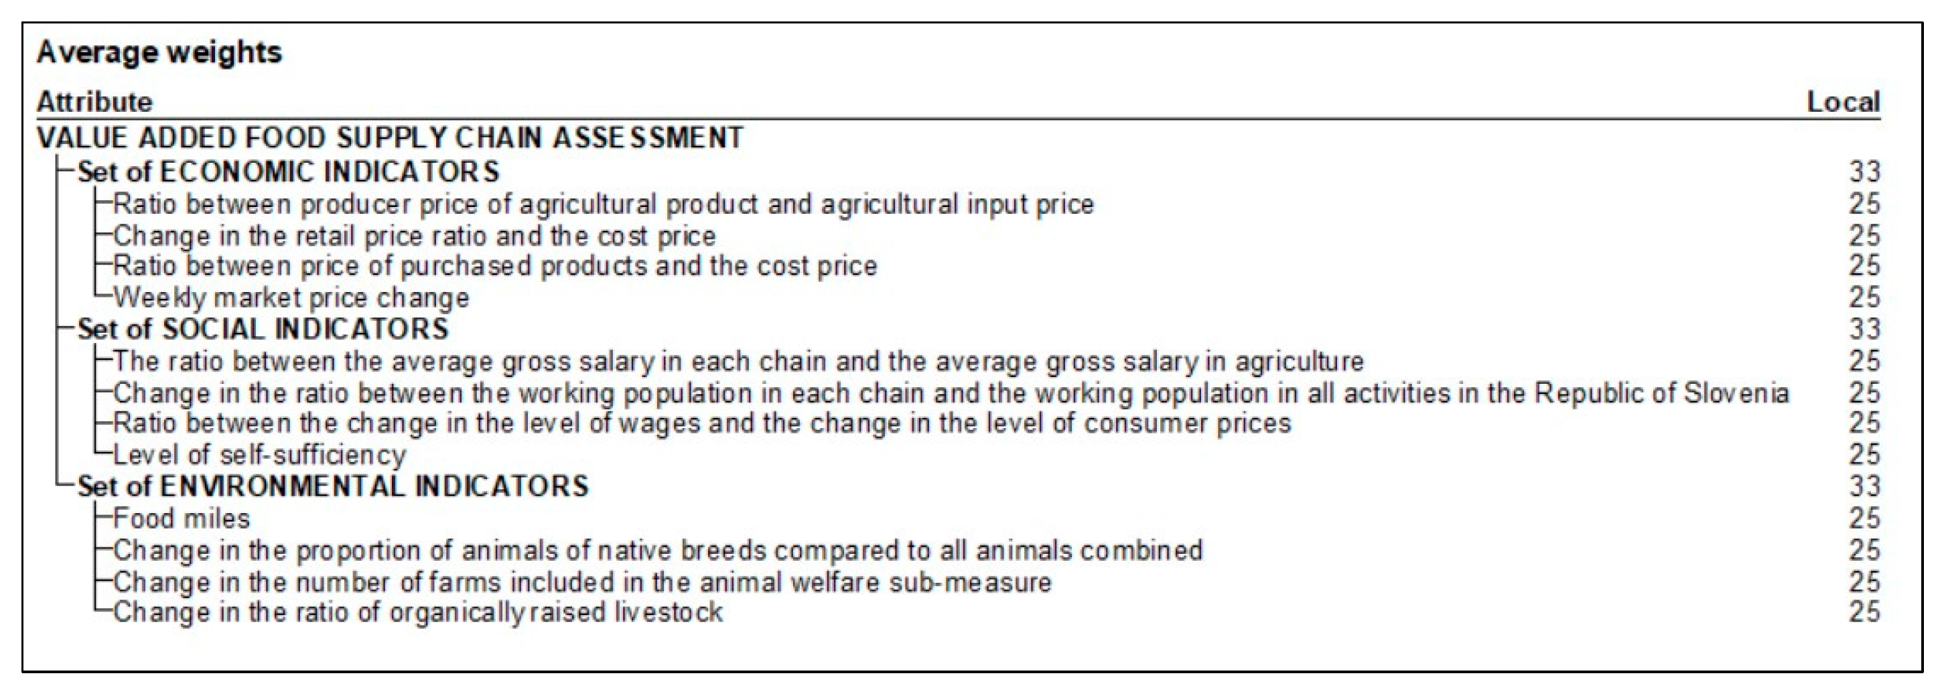Select the animal welfare sub-measure farms row
The image size is (1940, 698).
(582, 582)
